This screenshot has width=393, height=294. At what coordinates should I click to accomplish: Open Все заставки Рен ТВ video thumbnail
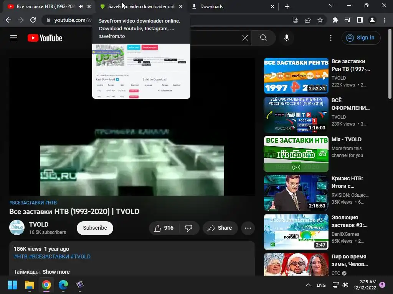[296, 76]
